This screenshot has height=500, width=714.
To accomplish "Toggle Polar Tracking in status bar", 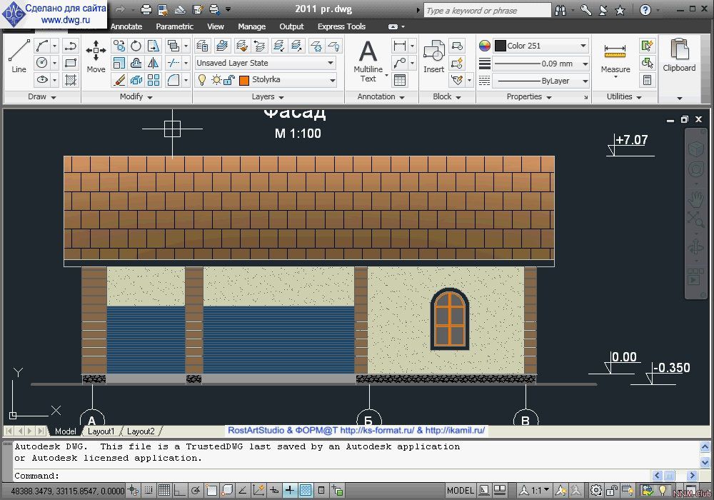I will pyautogui.click(x=196, y=490).
